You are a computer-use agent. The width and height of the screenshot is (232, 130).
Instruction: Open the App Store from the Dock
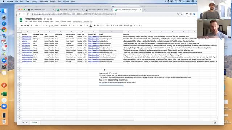pos(4,60)
